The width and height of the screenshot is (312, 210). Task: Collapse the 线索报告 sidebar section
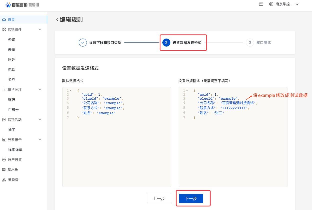[40, 140]
